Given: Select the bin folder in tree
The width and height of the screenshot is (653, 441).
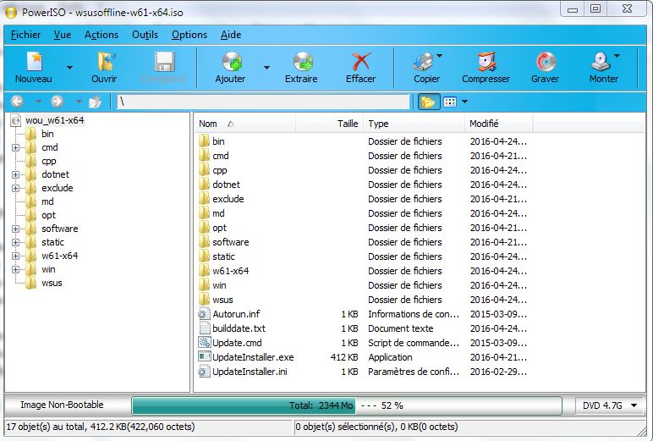Looking at the screenshot, I should [x=47, y=134].
